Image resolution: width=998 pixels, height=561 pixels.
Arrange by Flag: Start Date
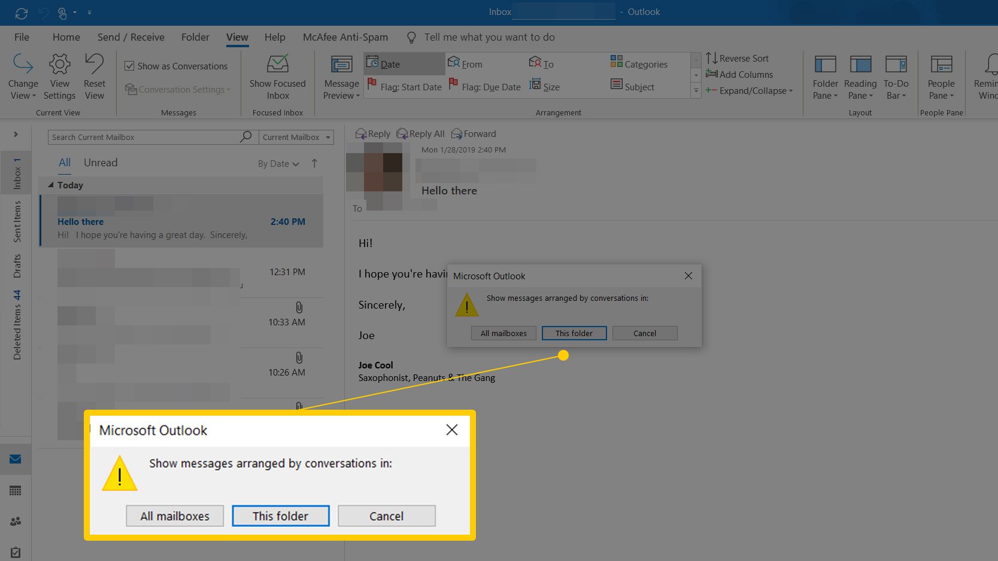(x=404, y=86)
